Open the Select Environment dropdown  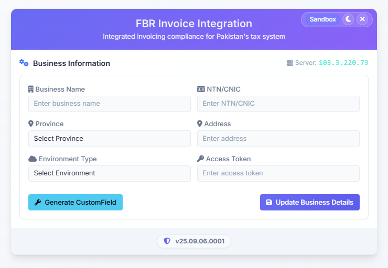tap(110, 173)
